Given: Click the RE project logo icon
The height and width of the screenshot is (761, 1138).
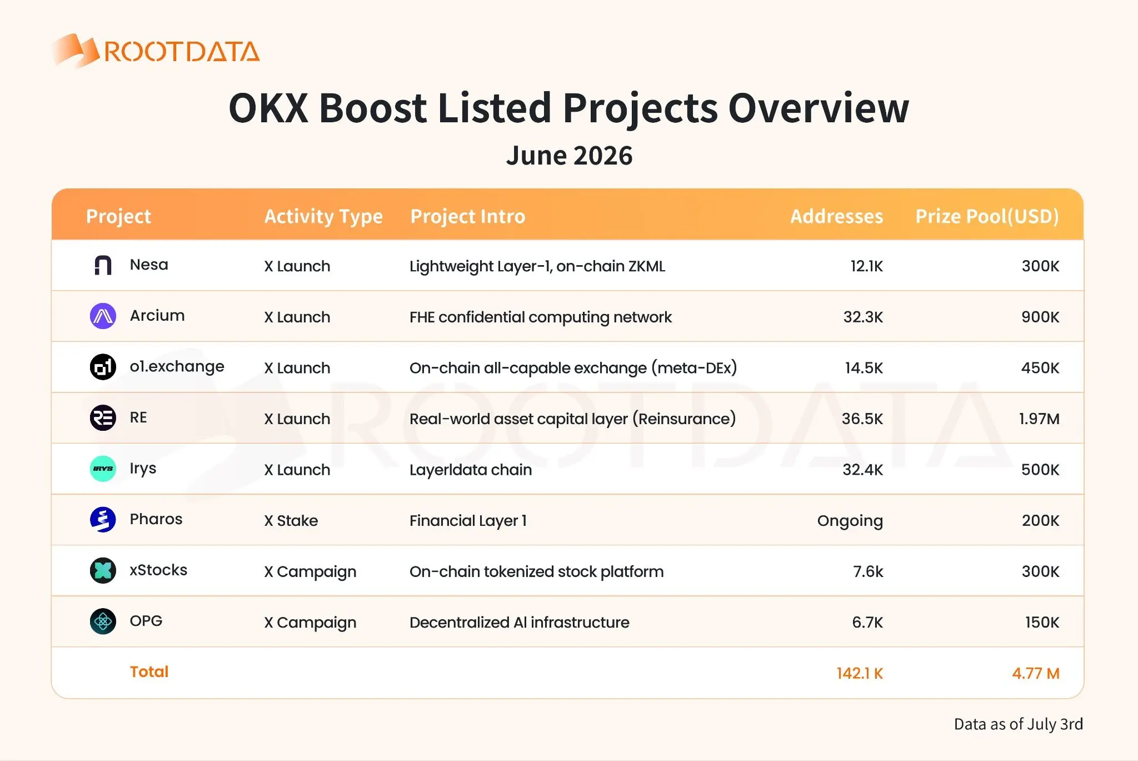Looking at the screenshot, I should tap(103, 418).
